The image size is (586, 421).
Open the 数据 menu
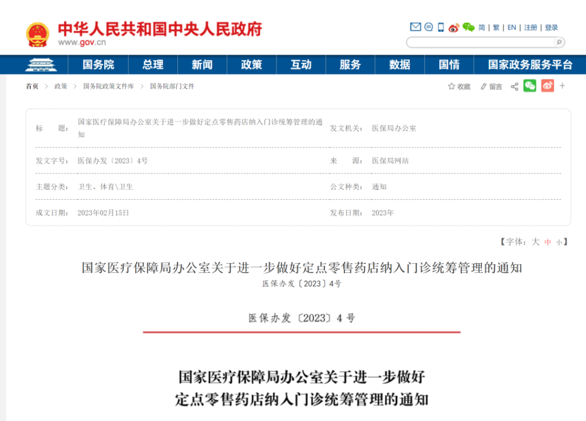coord(399,65)
